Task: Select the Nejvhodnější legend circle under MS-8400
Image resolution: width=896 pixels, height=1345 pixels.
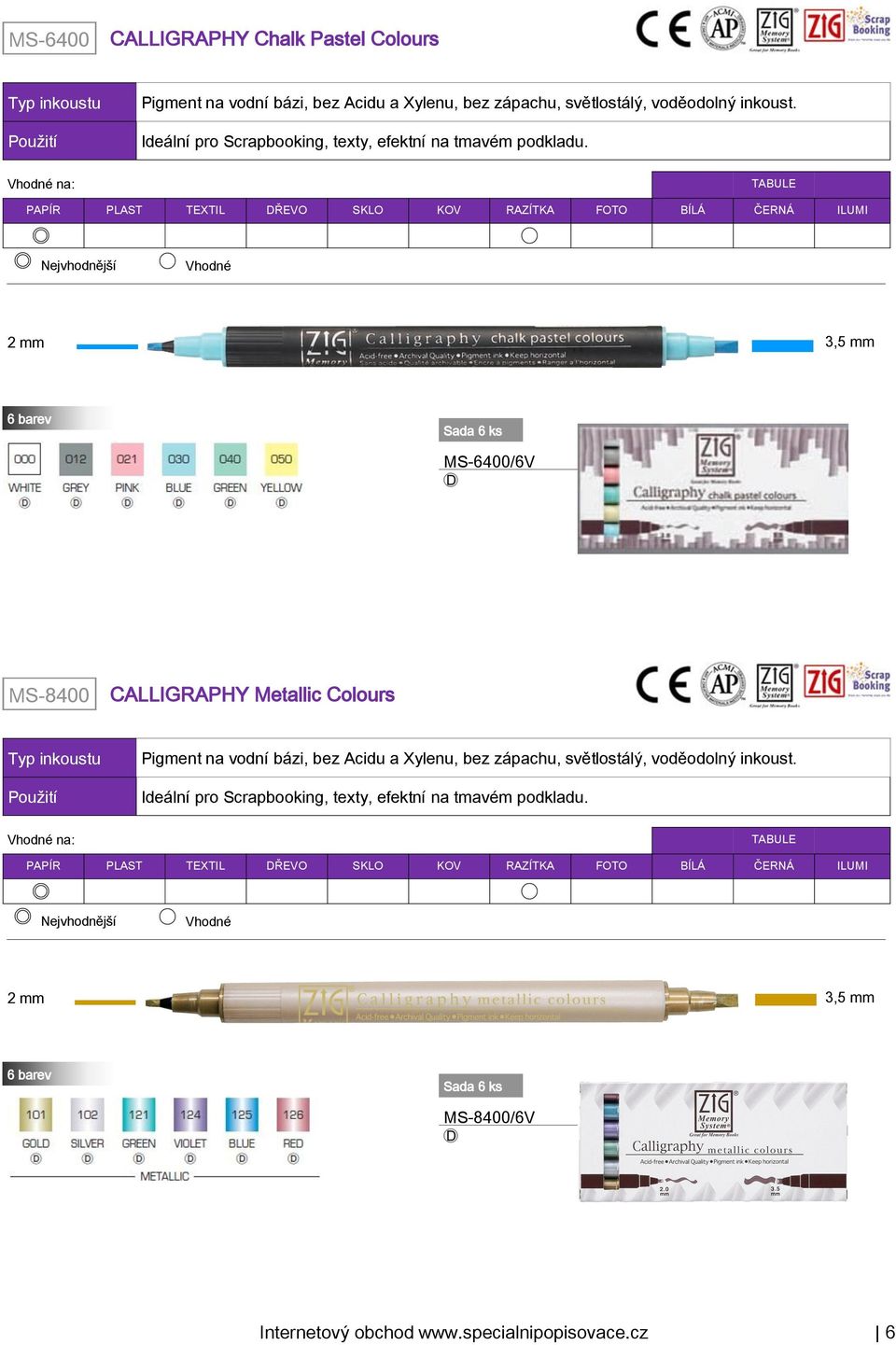Action: point(23,917)
